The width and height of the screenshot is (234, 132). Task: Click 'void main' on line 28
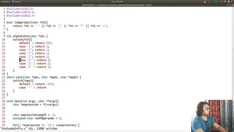pyautogui.click(x=14, y=101)
